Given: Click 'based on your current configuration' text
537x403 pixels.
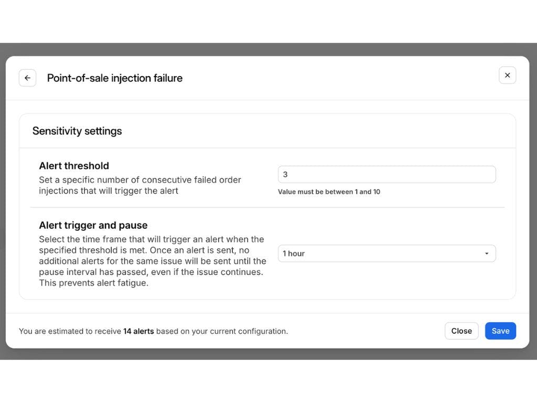Looking at the screenshot, I should [222, 331].
